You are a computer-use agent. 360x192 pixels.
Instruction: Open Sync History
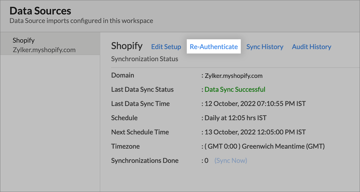265,47
